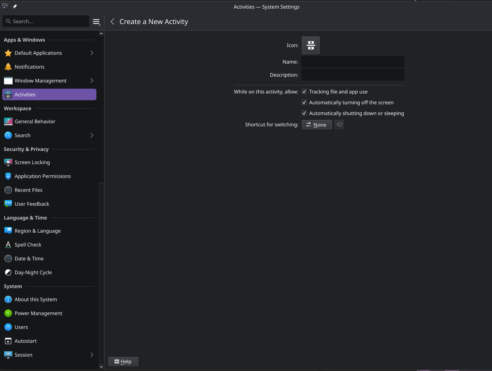The image size is (492, 371).
Task: Open About this System page
Action: coord(36,300)
